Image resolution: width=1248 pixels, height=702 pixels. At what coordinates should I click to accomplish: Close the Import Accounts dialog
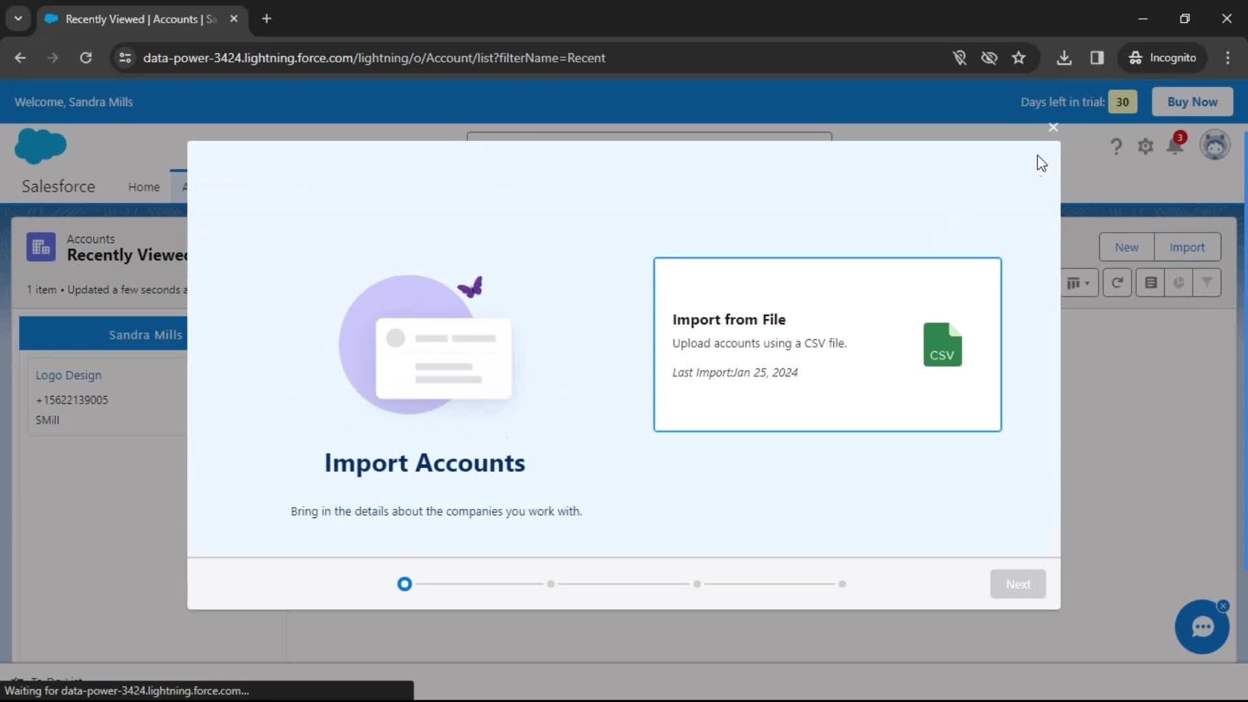pos(1053,127)
